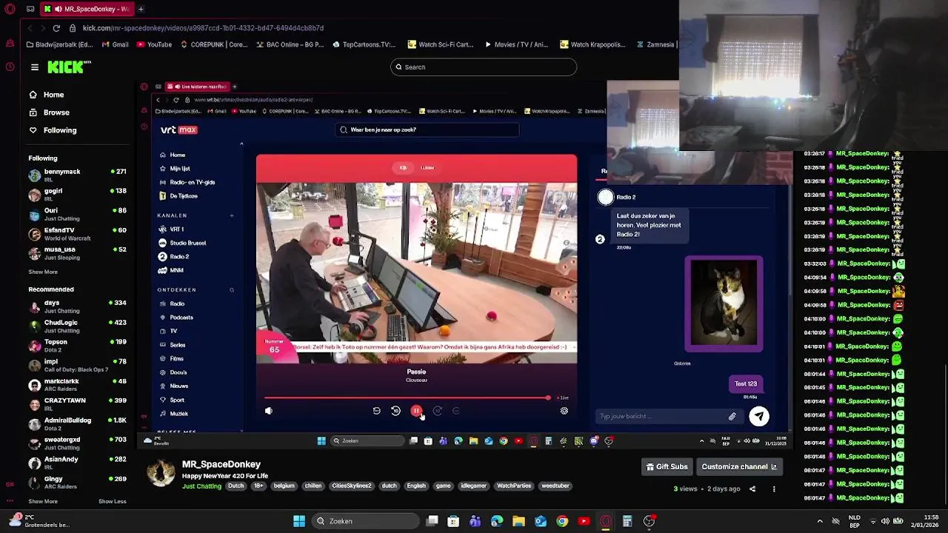The width and height of the screenshot is (948, 533).
Task: Expand Kanalen section with plus icon
Action: pos(232,215)
